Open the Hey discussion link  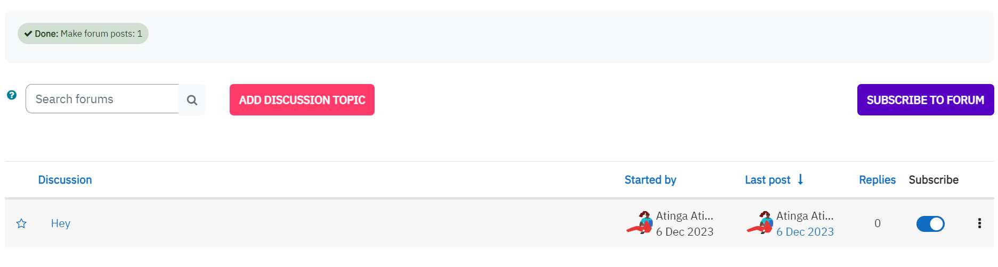[61, 223]
